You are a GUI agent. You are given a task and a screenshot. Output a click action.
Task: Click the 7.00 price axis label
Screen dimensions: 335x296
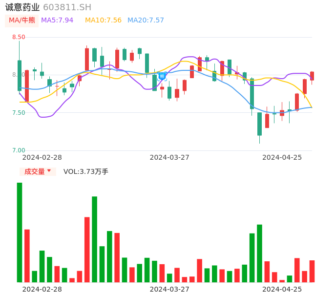(x=19, y=150)
